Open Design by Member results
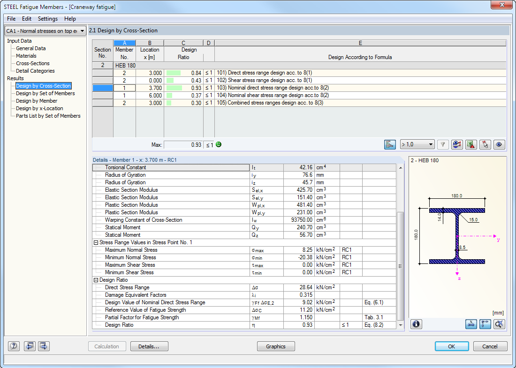The height and width of the screenshot is (368, 516). (x=37, y=101)
